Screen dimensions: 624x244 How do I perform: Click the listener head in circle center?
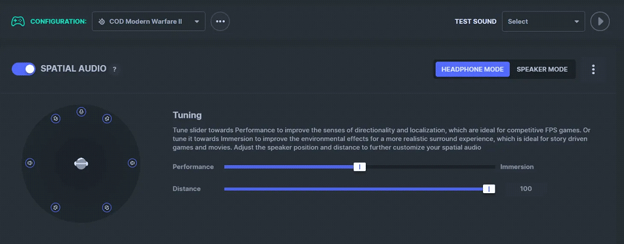coord(81,163)
